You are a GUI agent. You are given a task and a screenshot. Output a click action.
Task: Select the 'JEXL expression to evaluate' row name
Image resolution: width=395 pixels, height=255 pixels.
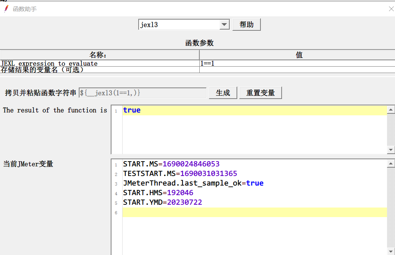coord(100,63)
